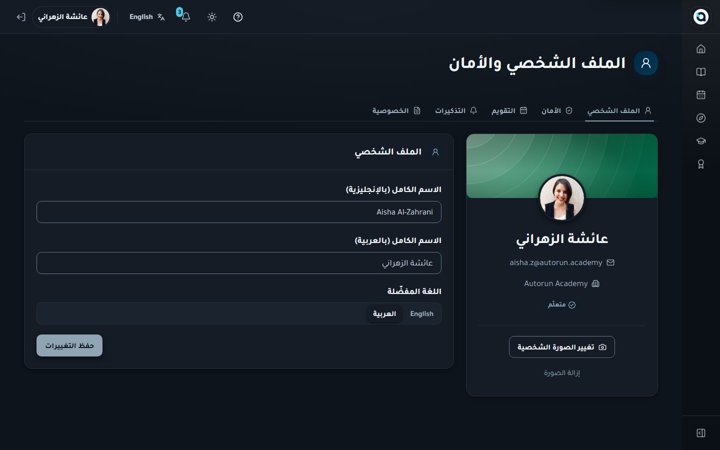
Task: Open the Home icon in sidebar
Action: [700, 49]
